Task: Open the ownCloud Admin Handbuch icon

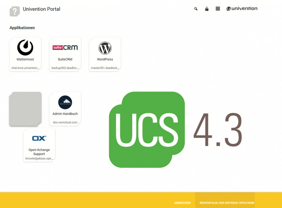Action: click(x=65, y=102)
